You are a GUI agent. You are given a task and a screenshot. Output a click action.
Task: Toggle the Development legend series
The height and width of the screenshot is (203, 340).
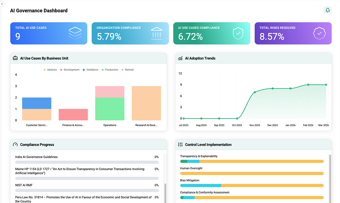pos(69,70)
